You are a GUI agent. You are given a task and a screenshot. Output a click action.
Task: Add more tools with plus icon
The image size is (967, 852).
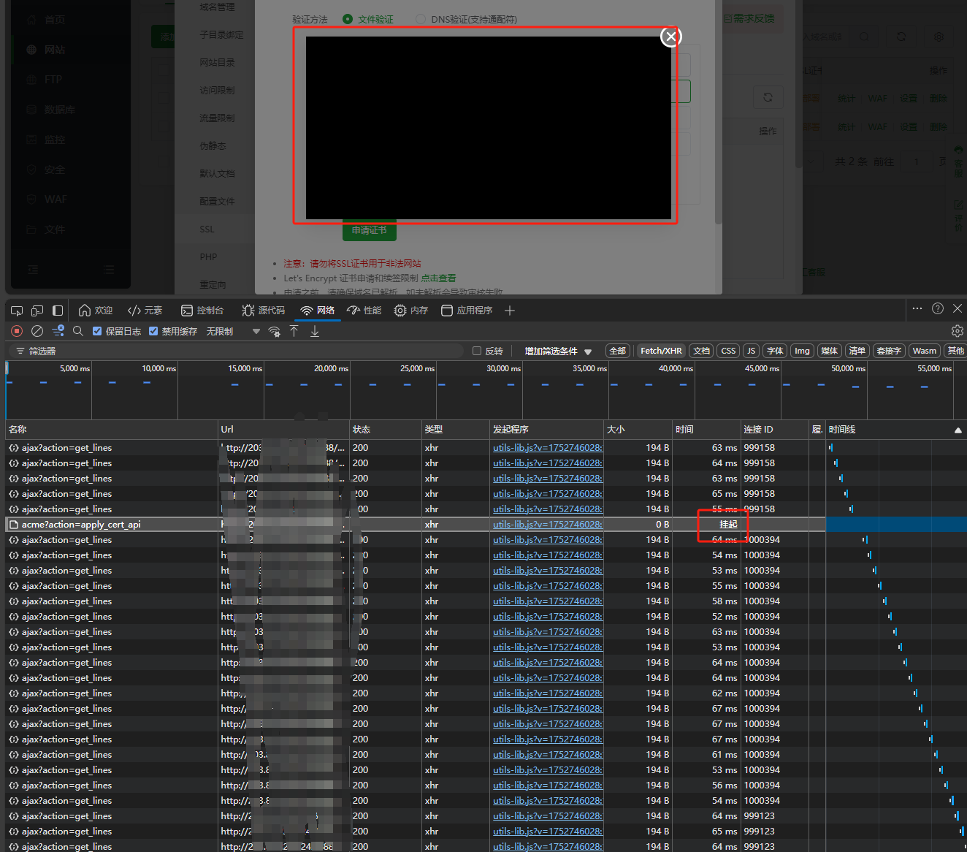pyautogui.click(x=510, y=311)
